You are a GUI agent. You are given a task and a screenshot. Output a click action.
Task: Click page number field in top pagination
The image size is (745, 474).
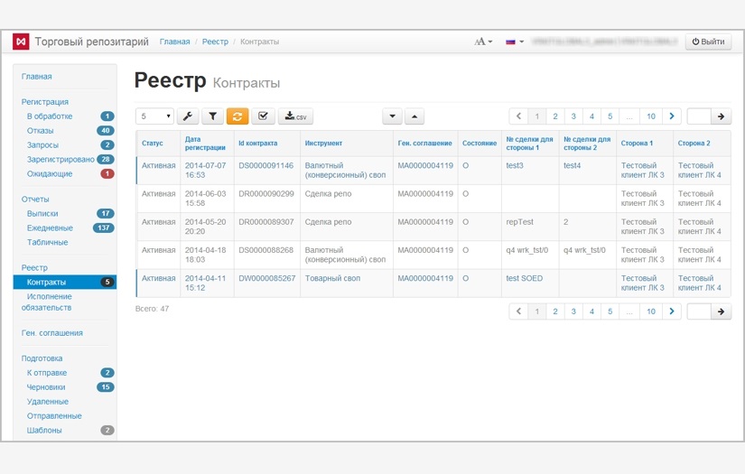pos(699,116)
